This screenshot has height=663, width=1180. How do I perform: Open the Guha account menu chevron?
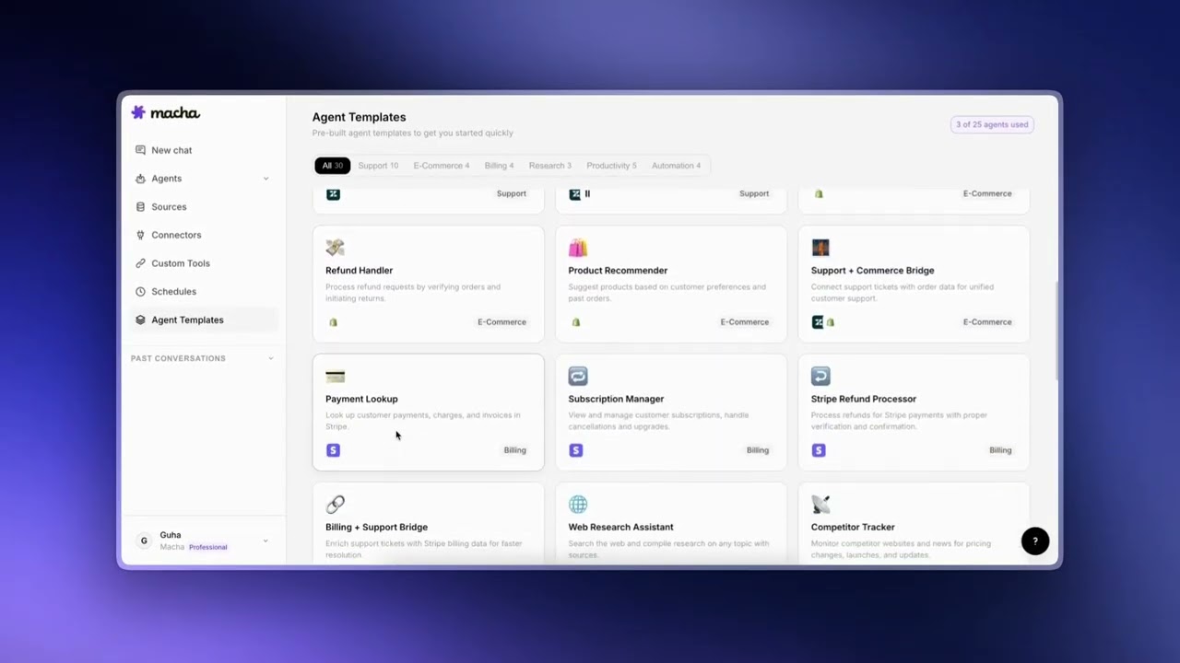tap(265, 541)
